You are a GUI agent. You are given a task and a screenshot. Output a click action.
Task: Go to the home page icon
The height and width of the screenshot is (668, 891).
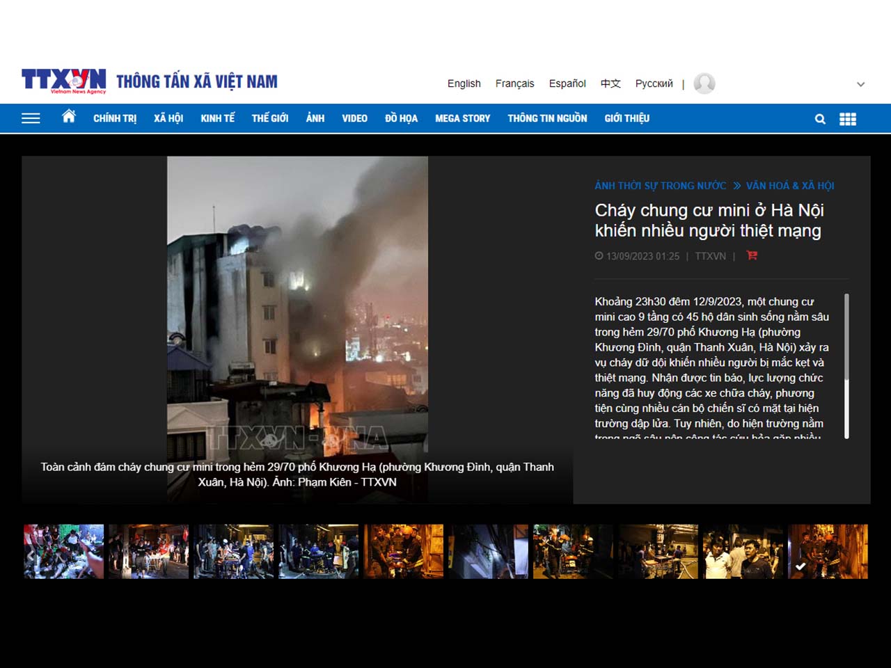[x=69, y=117]
